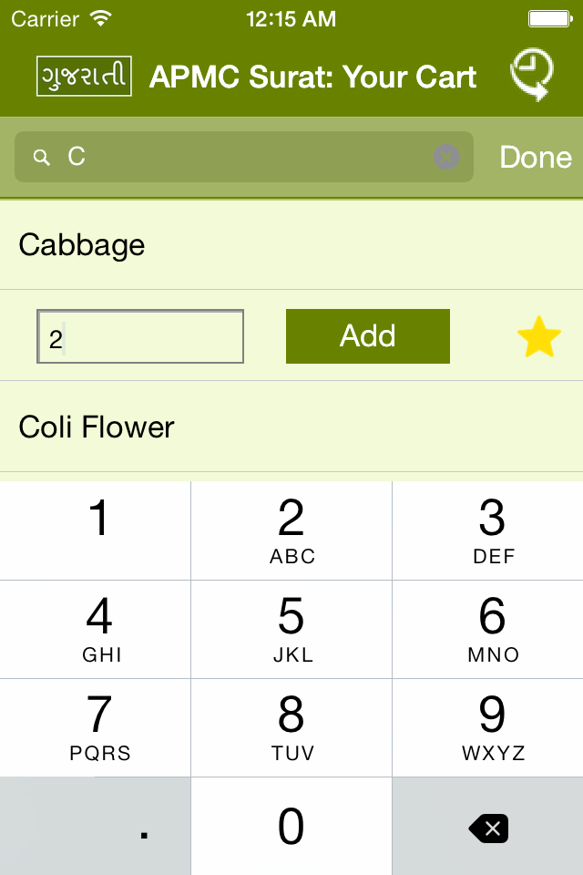
Task: Switch language with the Gujarati button
Action: pos(84,76)
